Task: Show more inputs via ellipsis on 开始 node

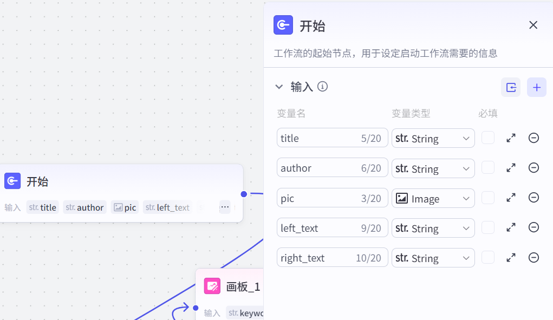Action: 225,207
